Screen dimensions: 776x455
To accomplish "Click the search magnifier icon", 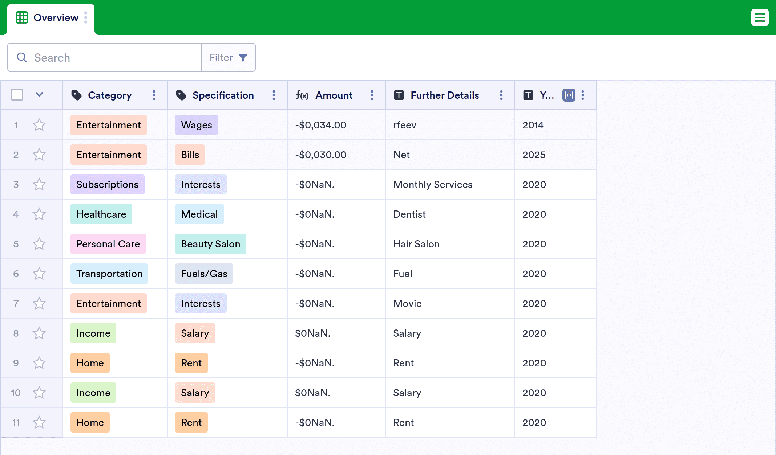I will click(x=22, y=57).
